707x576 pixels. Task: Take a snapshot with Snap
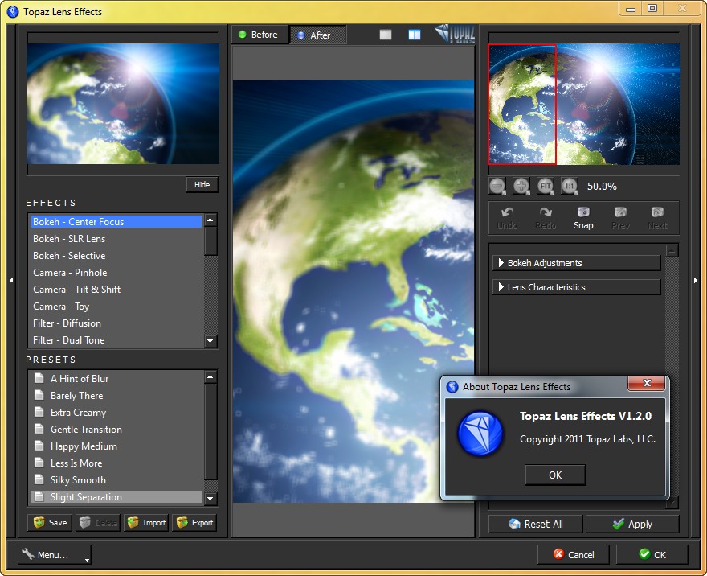pyautogui.click(x=583, y=218)
